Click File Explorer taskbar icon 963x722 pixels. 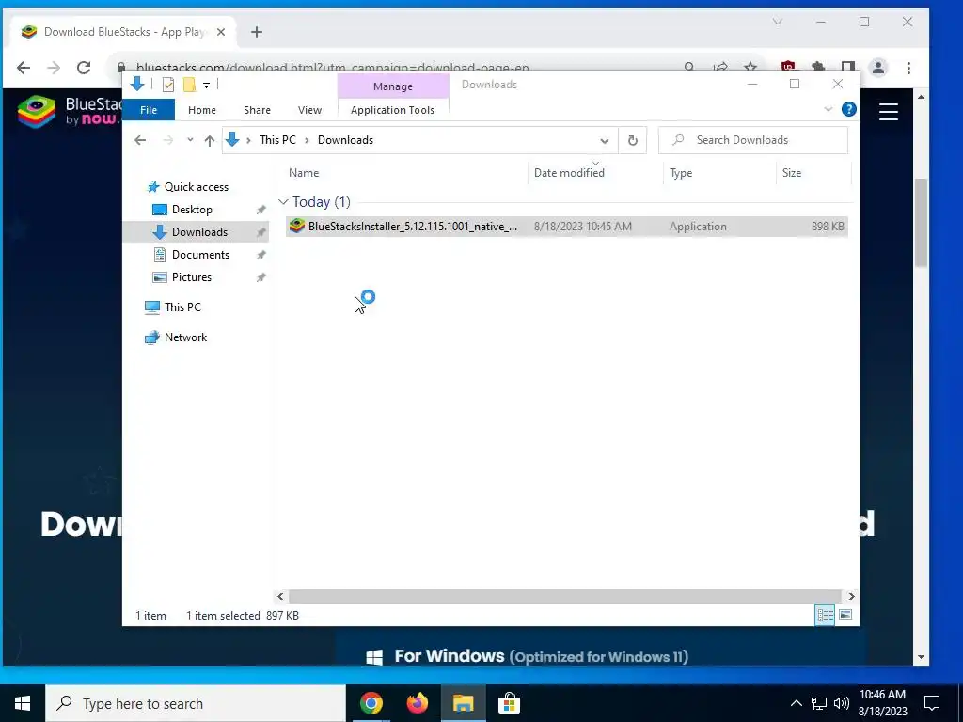[x=463, y=703]
